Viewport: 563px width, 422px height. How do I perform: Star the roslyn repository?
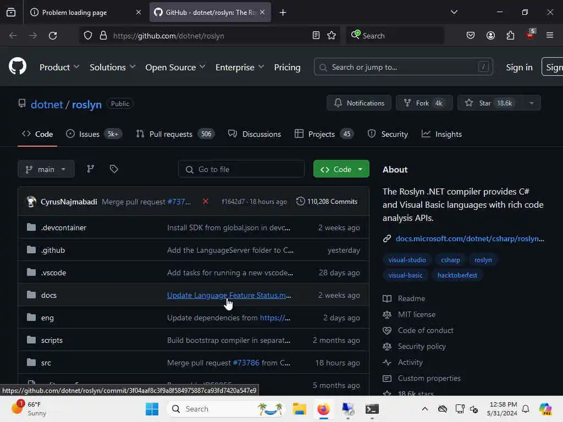490,103
